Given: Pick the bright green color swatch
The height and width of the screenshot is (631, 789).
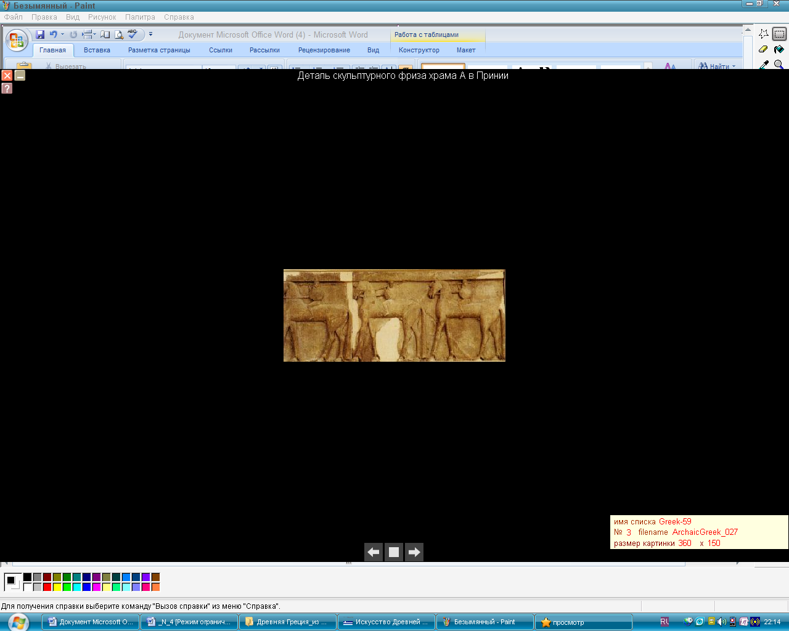Looking at the screenshot, I should [x=67, y=587].
